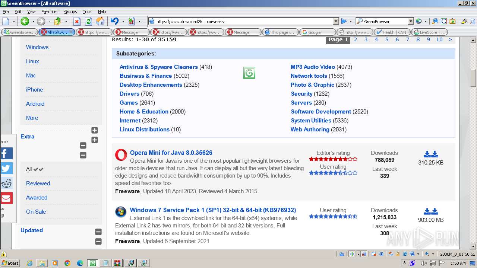
Task: Expand hidden system tray icons chevron
Action: click(x=405, y=263)
